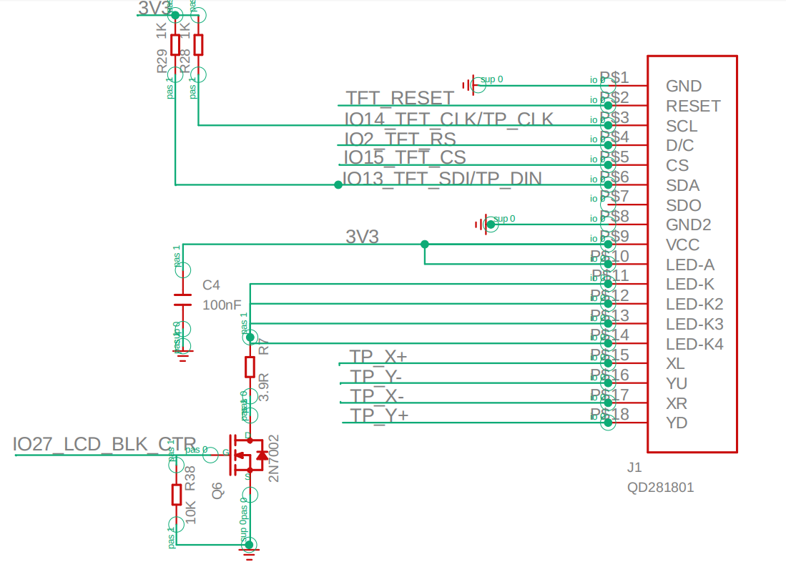The width and height of the screenshot is (786, 562).
Task: Select the YD pin name in J1
Action: click(x=677, y=423)
